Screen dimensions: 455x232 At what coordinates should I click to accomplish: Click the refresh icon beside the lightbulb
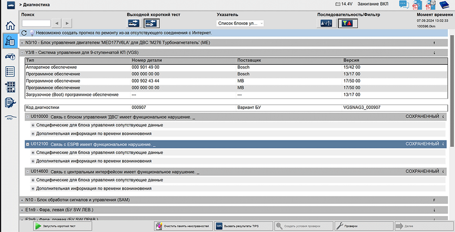tap(24, 33)
